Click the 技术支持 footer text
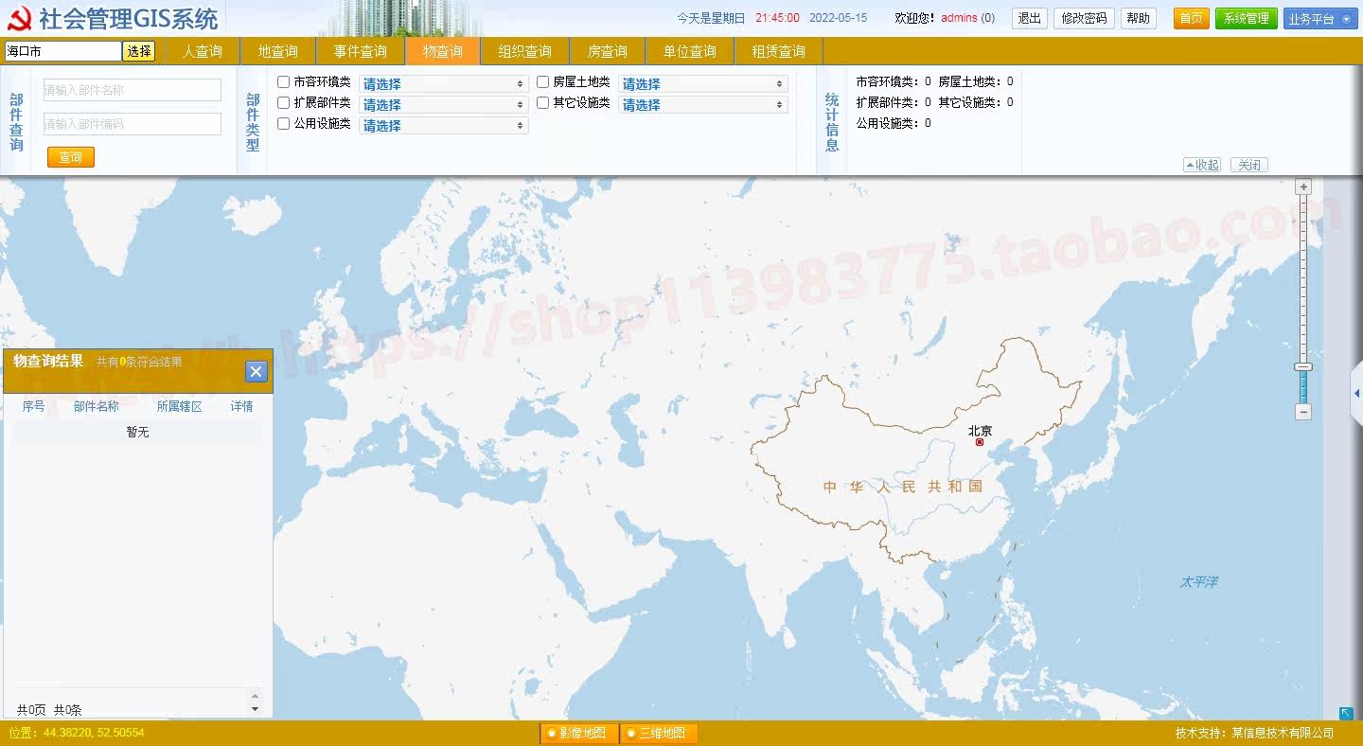The height and width of the screenshot is (746, 1363). [1254, 733]
